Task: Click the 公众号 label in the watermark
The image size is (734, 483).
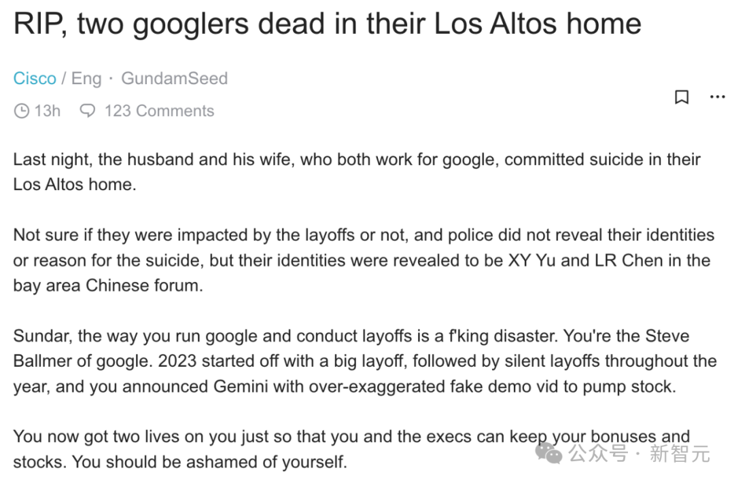Action: pyautogui.click(x=598, y=453)
